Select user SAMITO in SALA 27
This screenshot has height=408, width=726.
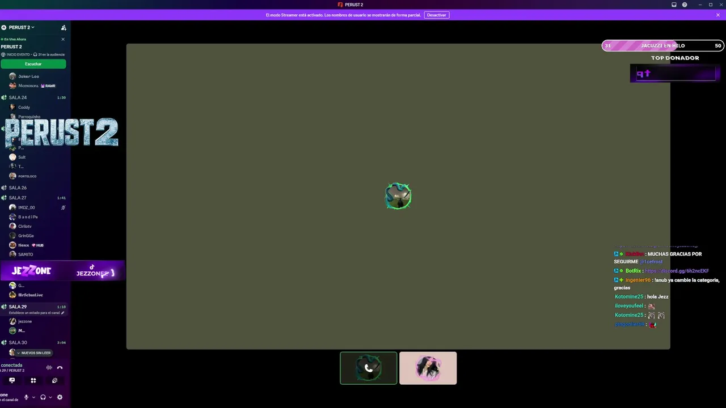pos(26,254)
